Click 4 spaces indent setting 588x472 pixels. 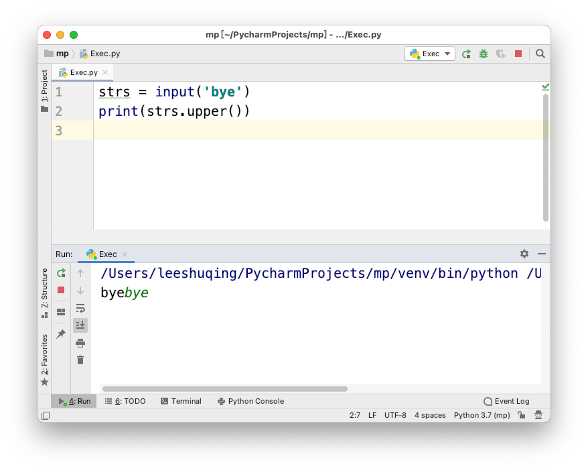430,415
